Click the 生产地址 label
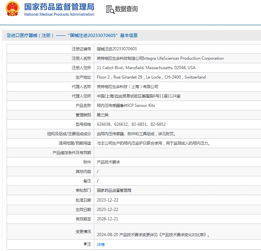Image resolution: width=261 pixels, height=251 pixels. click(x=83, y=77)
